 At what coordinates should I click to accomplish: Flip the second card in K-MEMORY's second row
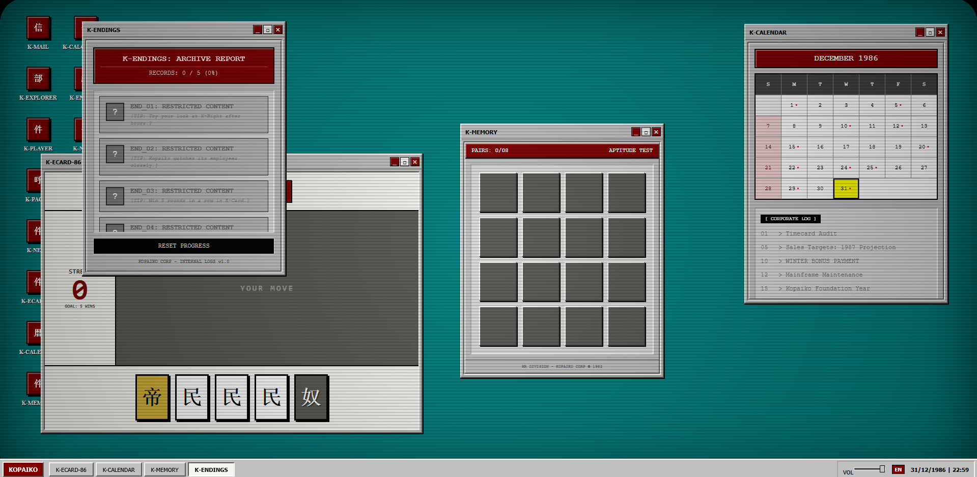(541, 237)
